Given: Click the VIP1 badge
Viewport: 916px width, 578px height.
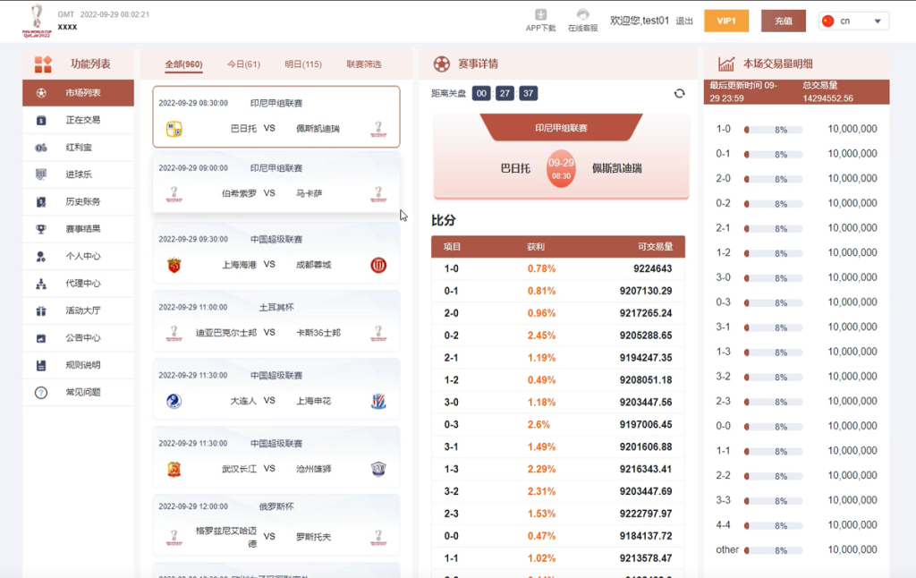Looking at the screenshot, I should (x=726, y=19).
